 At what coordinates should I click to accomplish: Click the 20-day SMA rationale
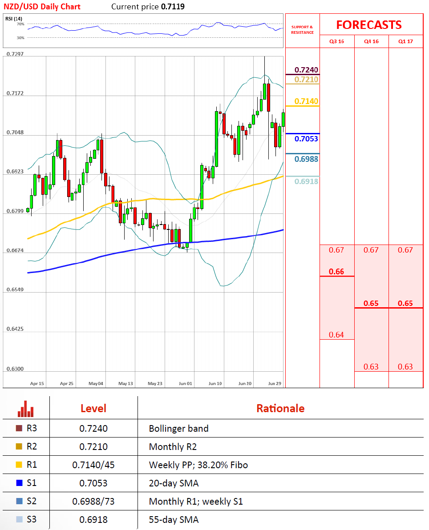tap(174, 483)
